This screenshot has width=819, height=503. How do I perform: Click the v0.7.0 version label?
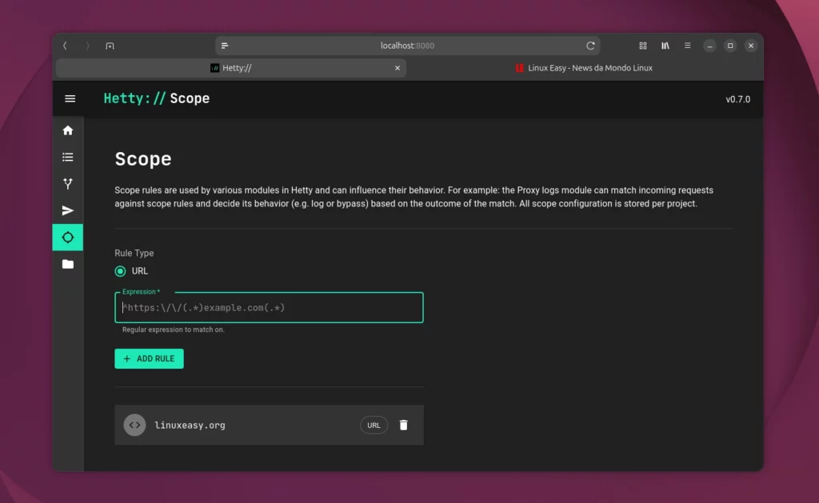coord(737,98)
